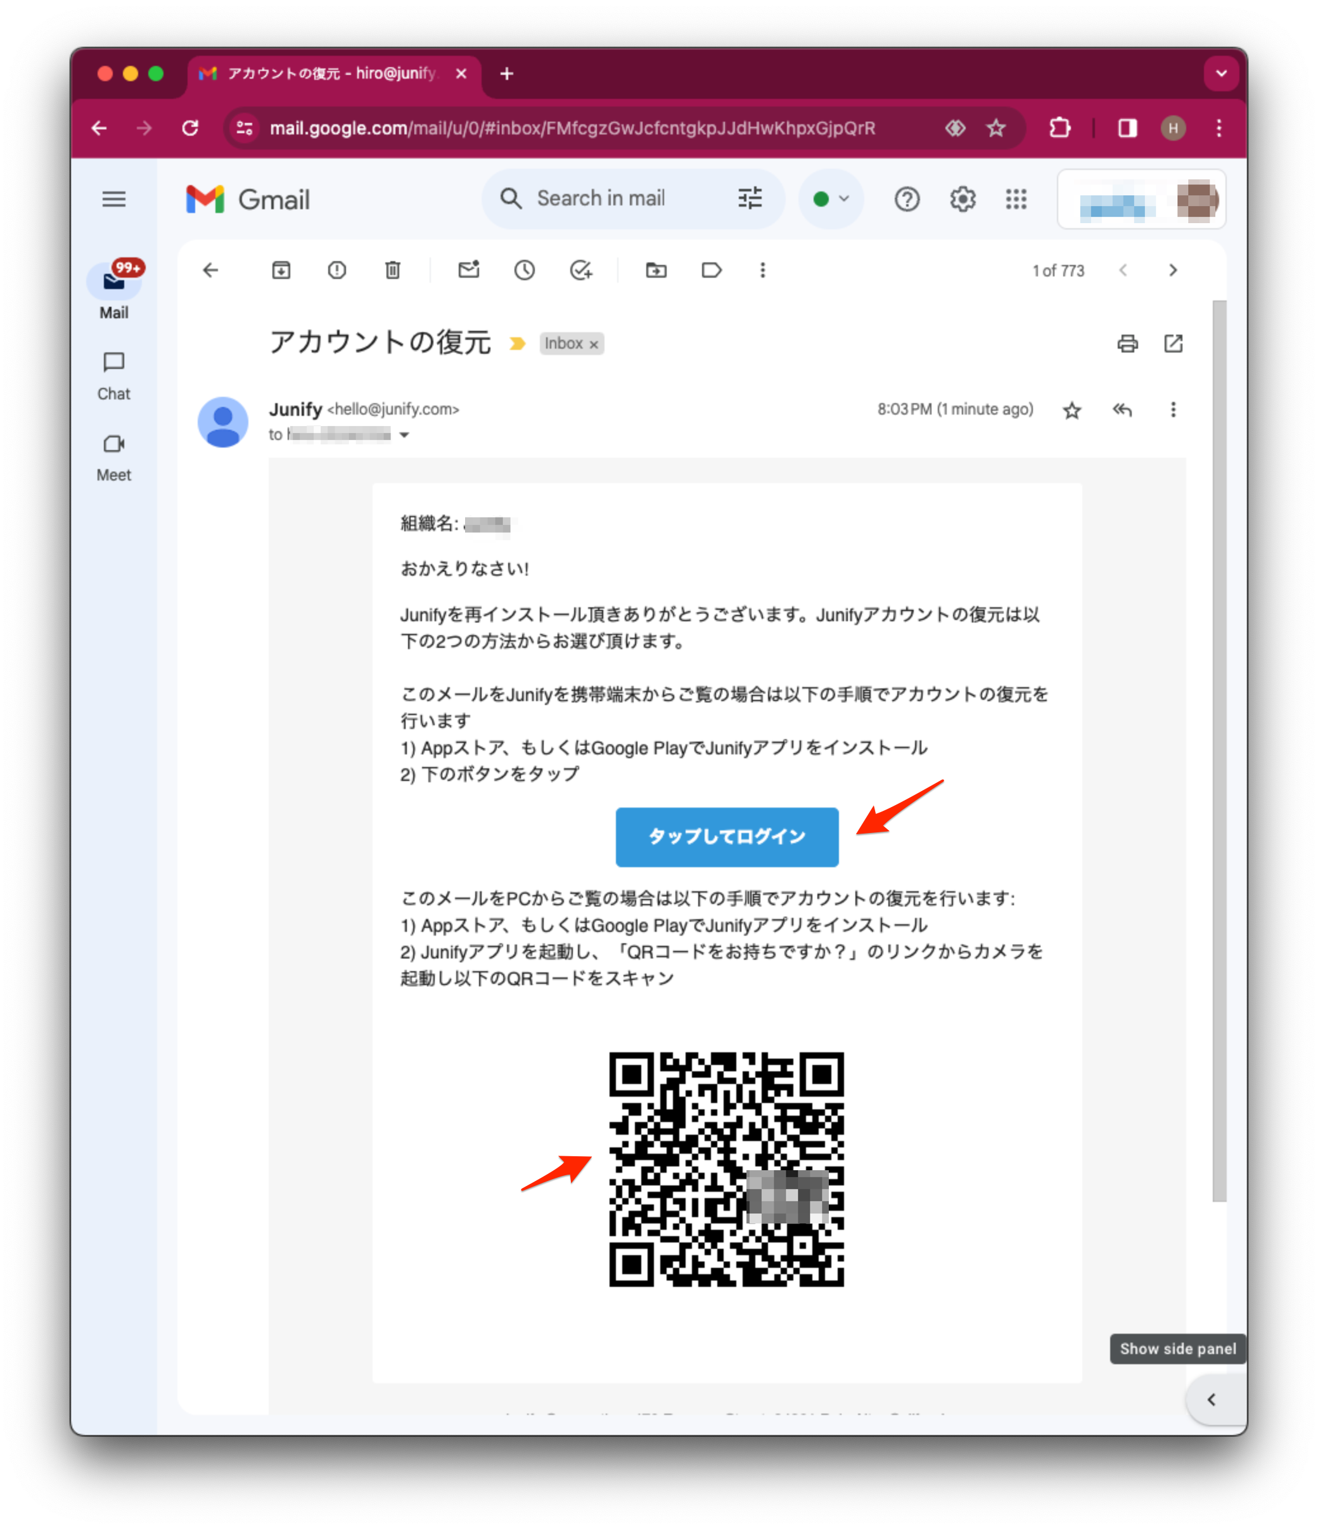Image resolution: width=1318 pixels, height=1529 pixels.
Task: Snooze this email
Action: (x=525, y=271)
